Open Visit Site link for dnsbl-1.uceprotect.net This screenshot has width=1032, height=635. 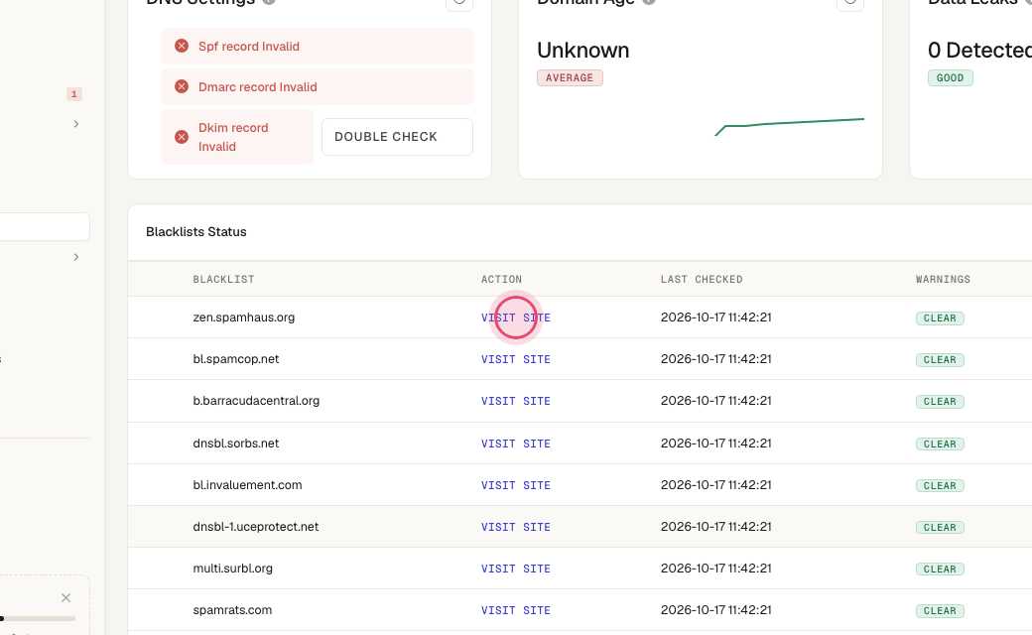(x=515, y=527)
